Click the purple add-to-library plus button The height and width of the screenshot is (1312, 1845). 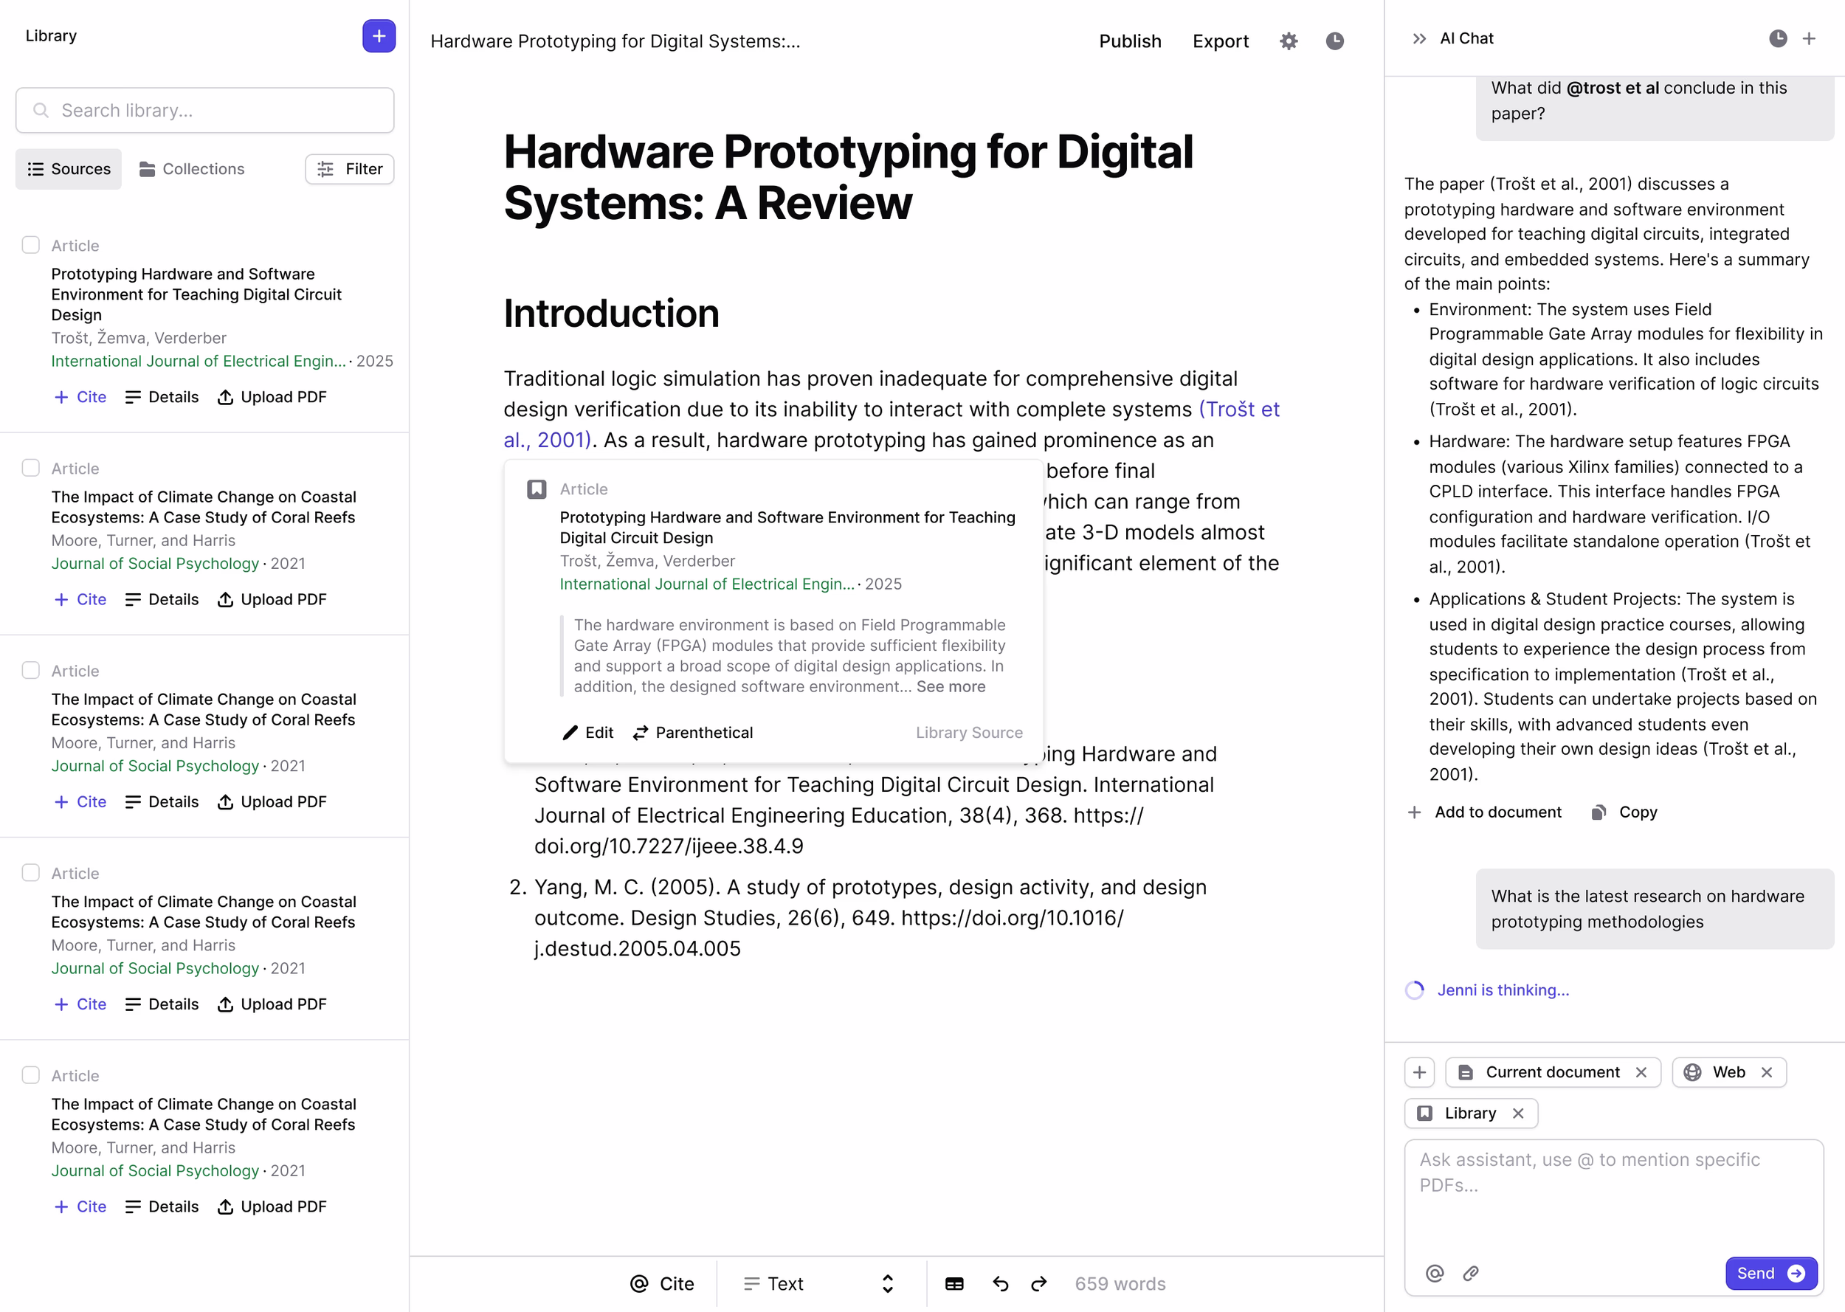pos(378,36)
